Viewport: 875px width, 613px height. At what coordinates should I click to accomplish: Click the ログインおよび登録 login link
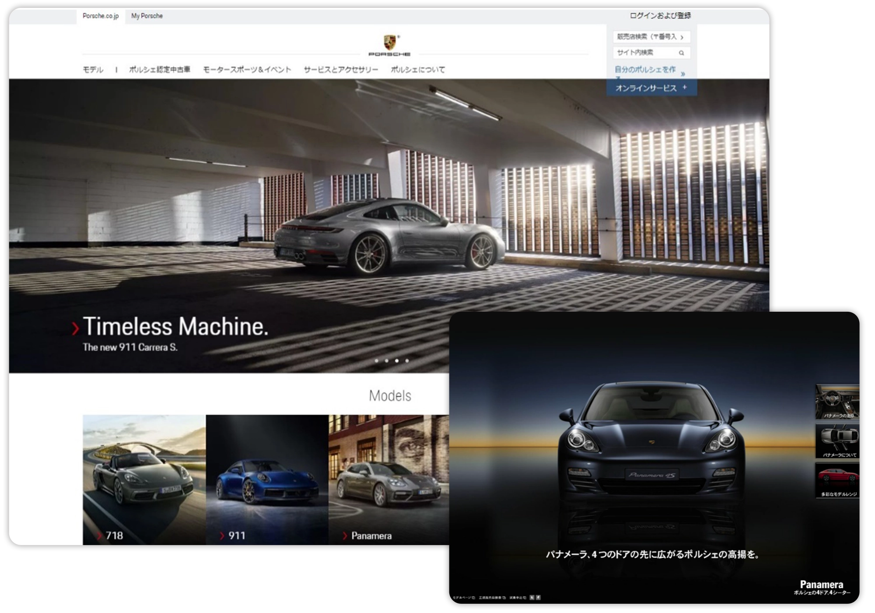pyautogui.click(x=660, y=16)
